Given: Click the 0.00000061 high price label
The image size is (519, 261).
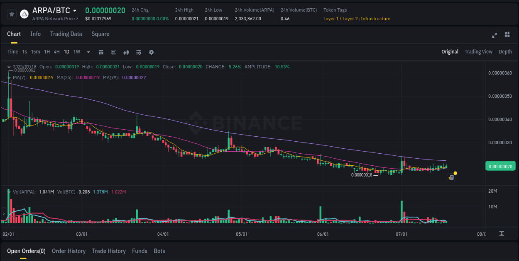Looking at the screenshot, I should click(x=24, y=70).
